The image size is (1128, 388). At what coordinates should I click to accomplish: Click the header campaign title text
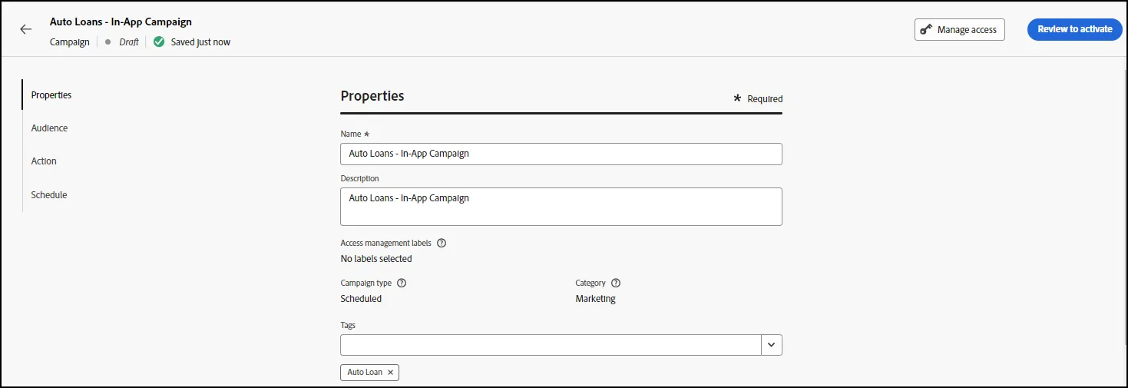click(x=121, y=22)
